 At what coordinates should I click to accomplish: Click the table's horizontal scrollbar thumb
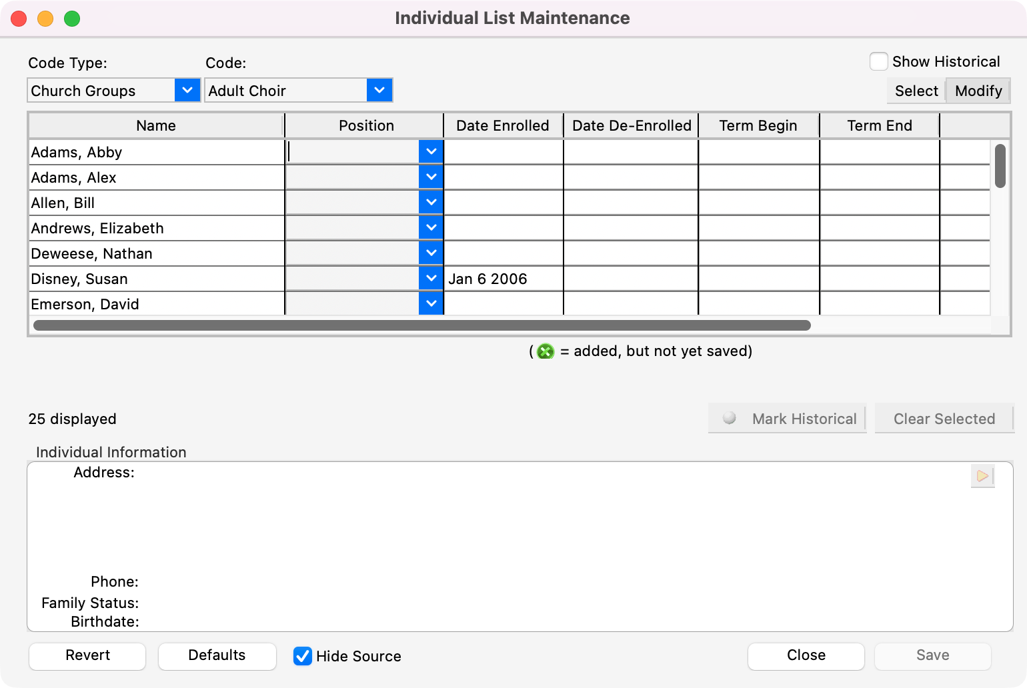pos(421,325)
